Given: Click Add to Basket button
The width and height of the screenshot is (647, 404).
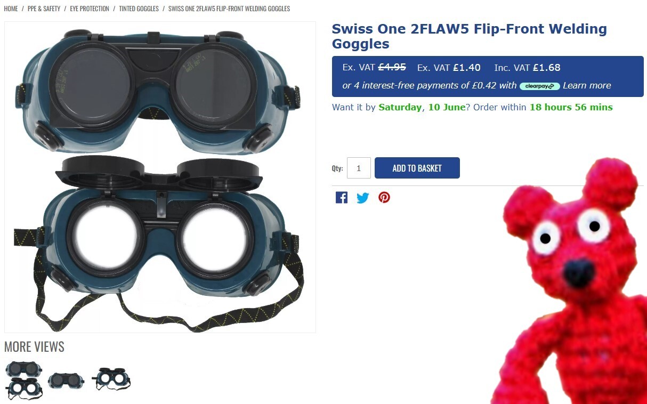Looking at the screenshot, I should (x=417, y=168).
